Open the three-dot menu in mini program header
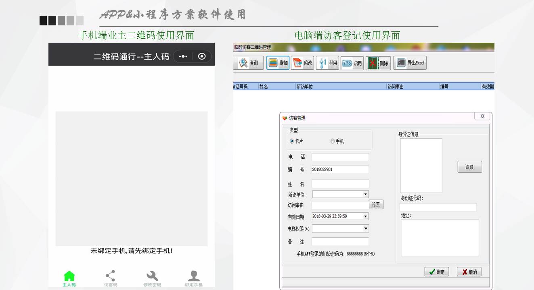 pyautogui.click(x=183, y=56)
